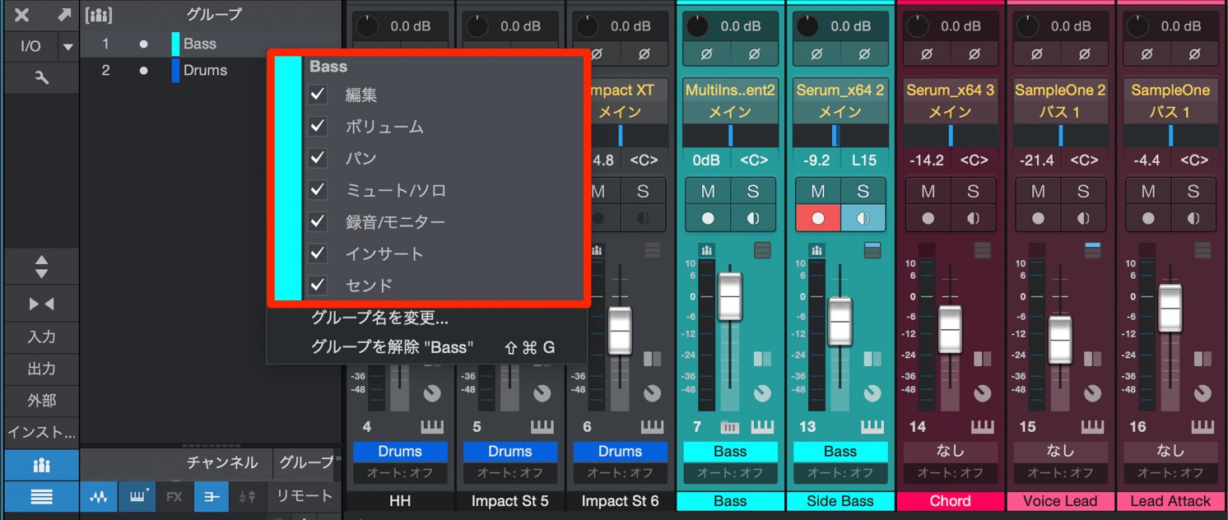The height and width of the screenshot is (520, 1228).
Task: Open オート:オフ automation mode on channel 5
Action: pyautogui.click(x=509, y=473)
